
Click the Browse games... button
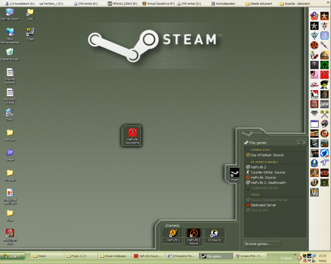click(x=258, y=244)
